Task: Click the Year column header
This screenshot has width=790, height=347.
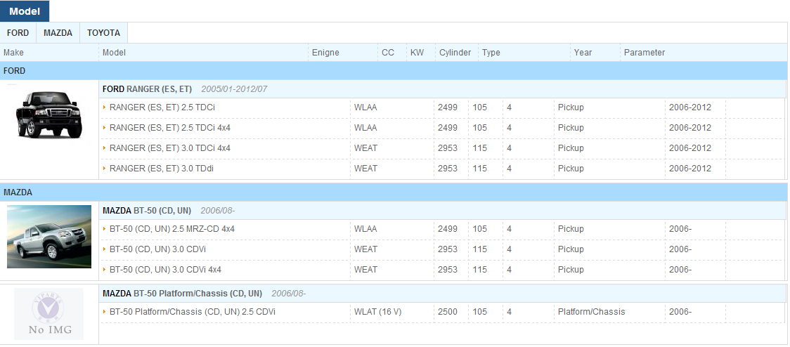Action: [x=583, y=53]
